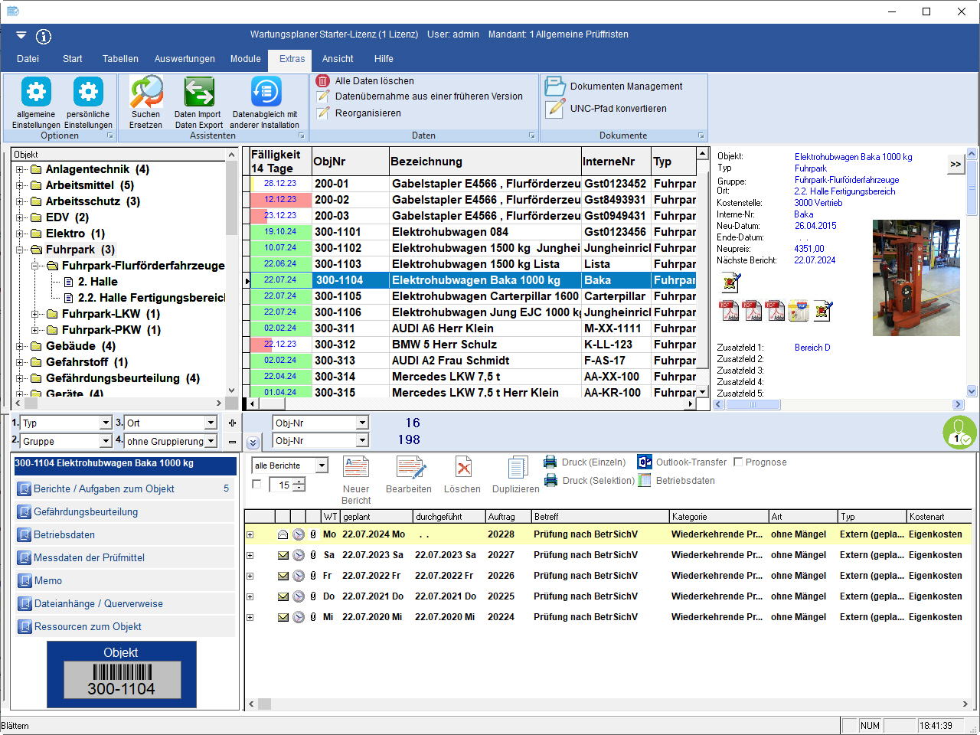Viewport: 980px width, 735px height.
Task: Click the green user status icon
Action: click(959, 433)
